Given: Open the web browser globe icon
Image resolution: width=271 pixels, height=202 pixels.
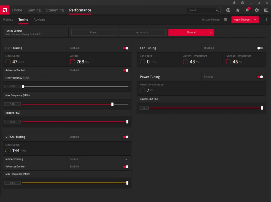Looking at the screenshot, I should point(228,10).
